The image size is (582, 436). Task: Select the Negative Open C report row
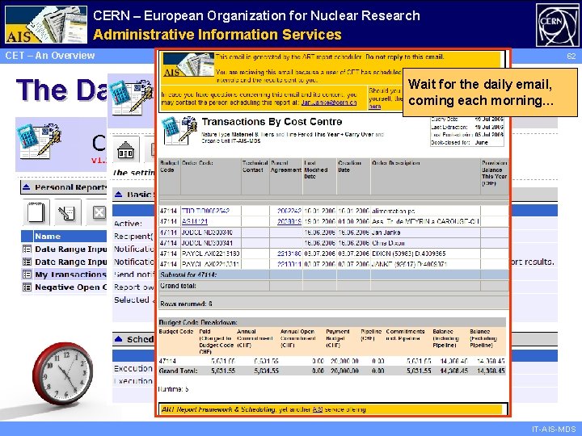click(64, 287)
